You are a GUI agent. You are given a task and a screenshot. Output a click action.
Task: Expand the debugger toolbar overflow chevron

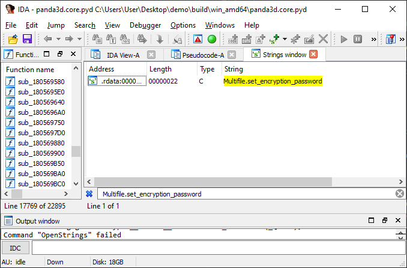373,39
